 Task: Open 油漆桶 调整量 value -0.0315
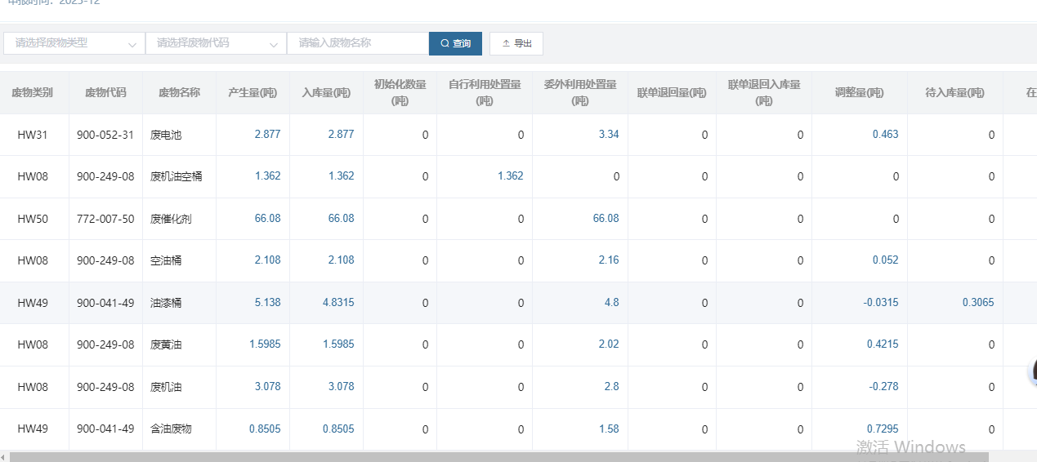[880, 303]
